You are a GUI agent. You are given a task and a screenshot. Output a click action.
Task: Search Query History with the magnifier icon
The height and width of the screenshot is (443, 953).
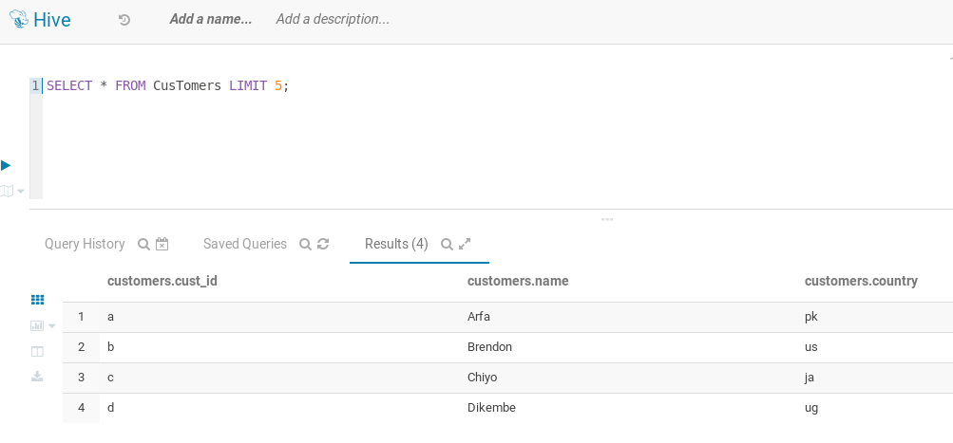pyautogui.click(x=143, y=244)
